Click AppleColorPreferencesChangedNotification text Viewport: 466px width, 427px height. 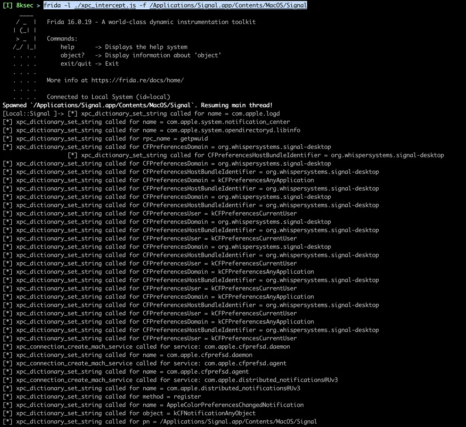click(x=235, y=405)
